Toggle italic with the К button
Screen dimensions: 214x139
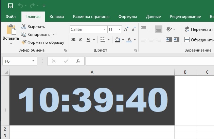(81, 40)
